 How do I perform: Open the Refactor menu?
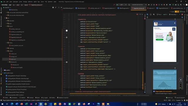30,2
